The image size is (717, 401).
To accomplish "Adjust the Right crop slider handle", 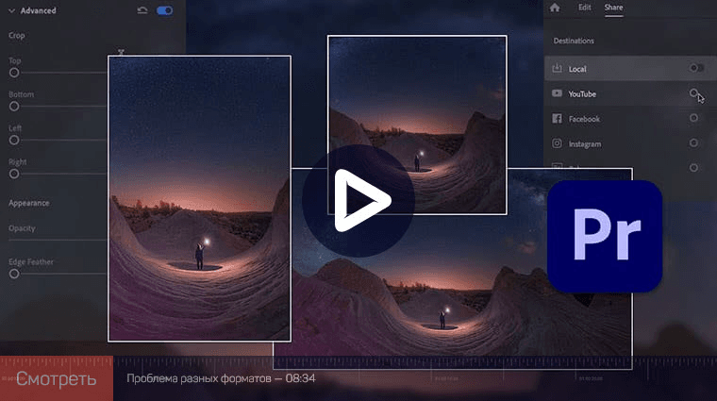I will (x=14, y=174).
